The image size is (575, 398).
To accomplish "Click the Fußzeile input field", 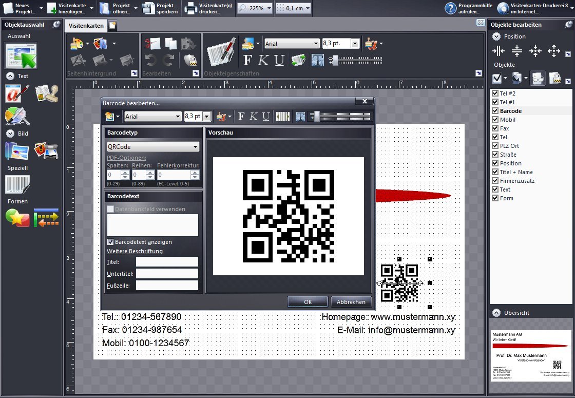I will click(167, 285).
